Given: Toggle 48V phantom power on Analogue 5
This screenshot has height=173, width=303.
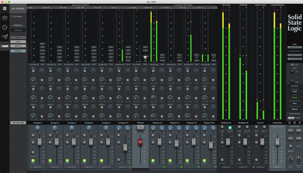Looking at the screenshot, I should [x=94, y=47].
